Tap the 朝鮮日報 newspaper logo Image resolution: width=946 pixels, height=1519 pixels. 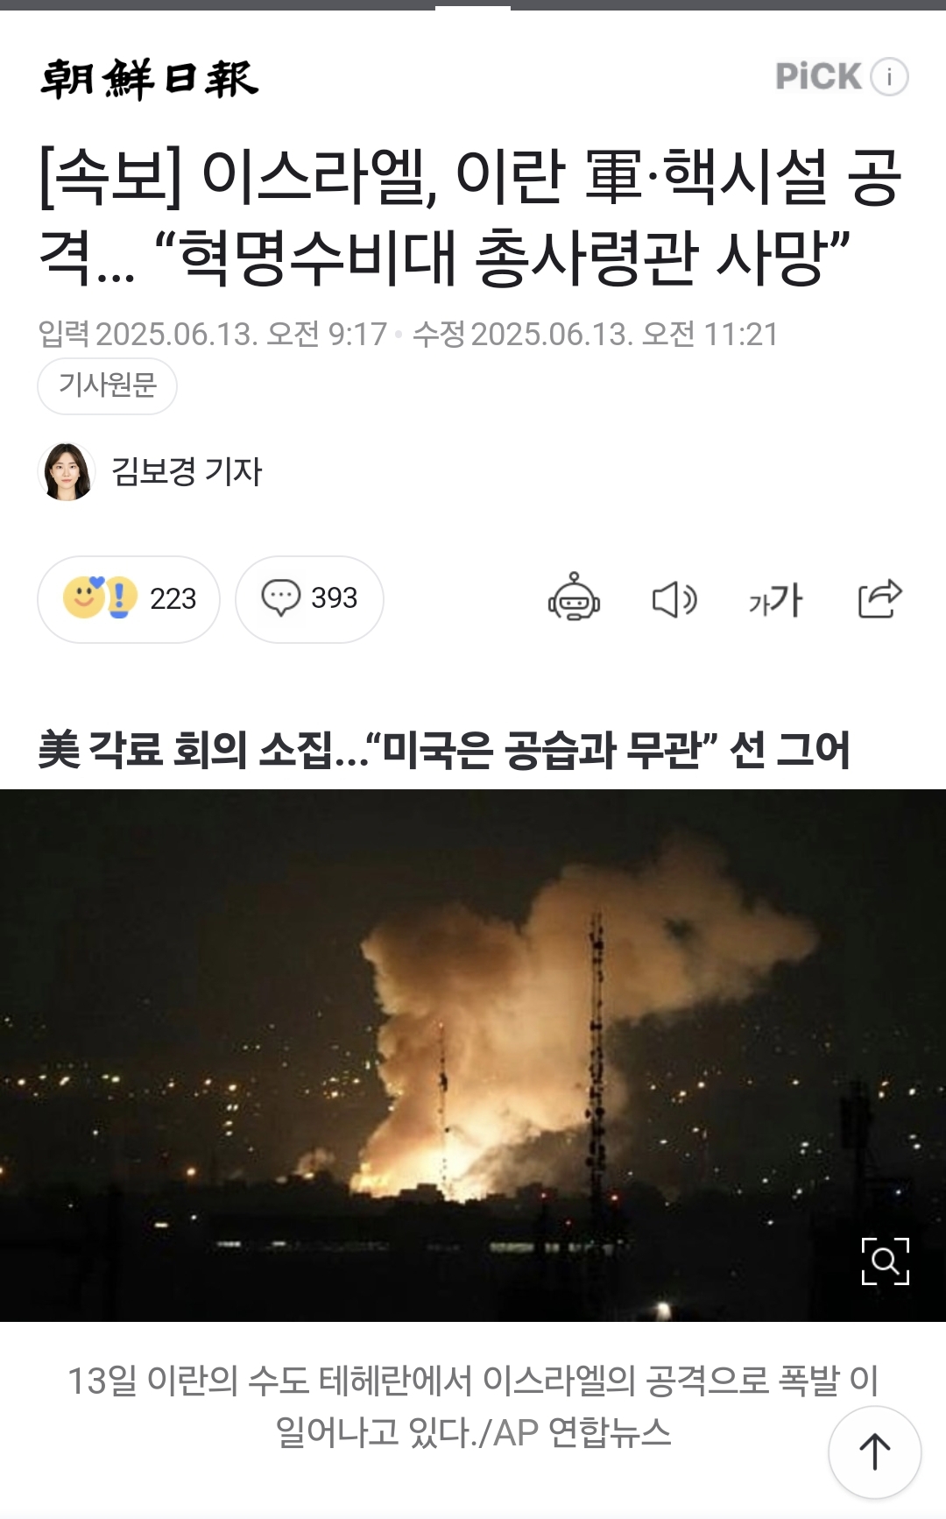[150, 78]
